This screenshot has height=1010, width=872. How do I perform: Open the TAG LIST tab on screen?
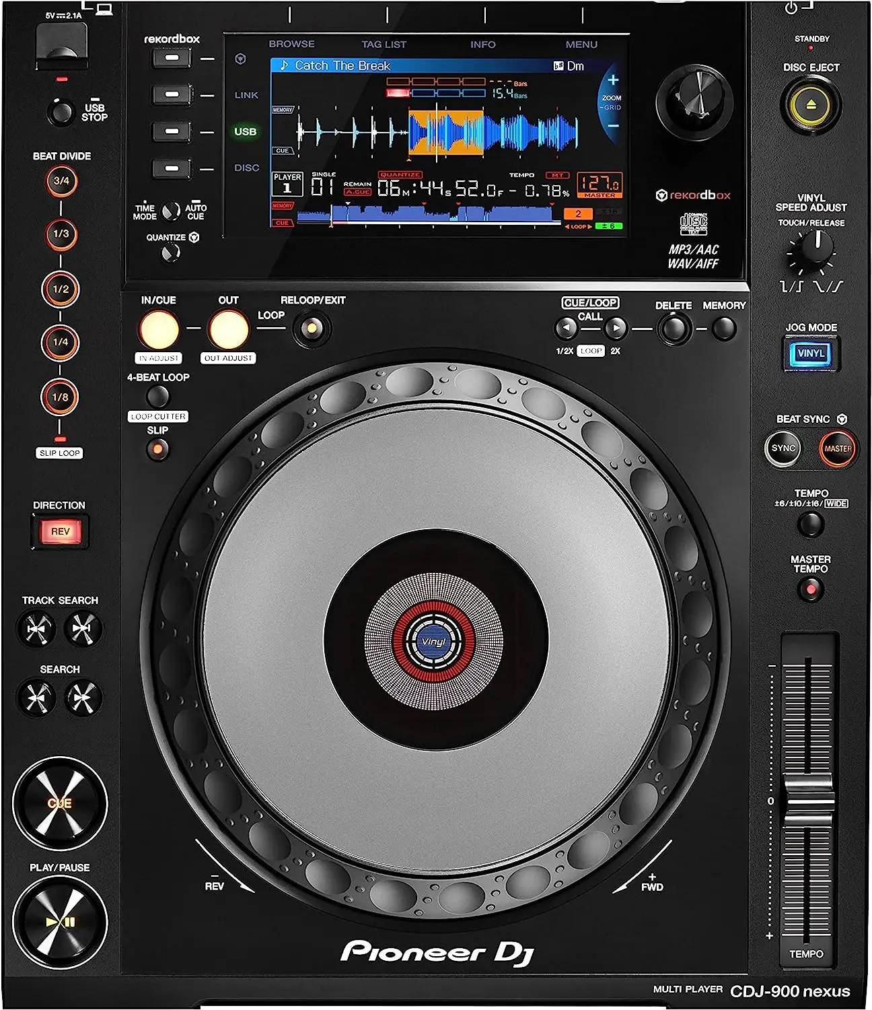coord(384,44)
